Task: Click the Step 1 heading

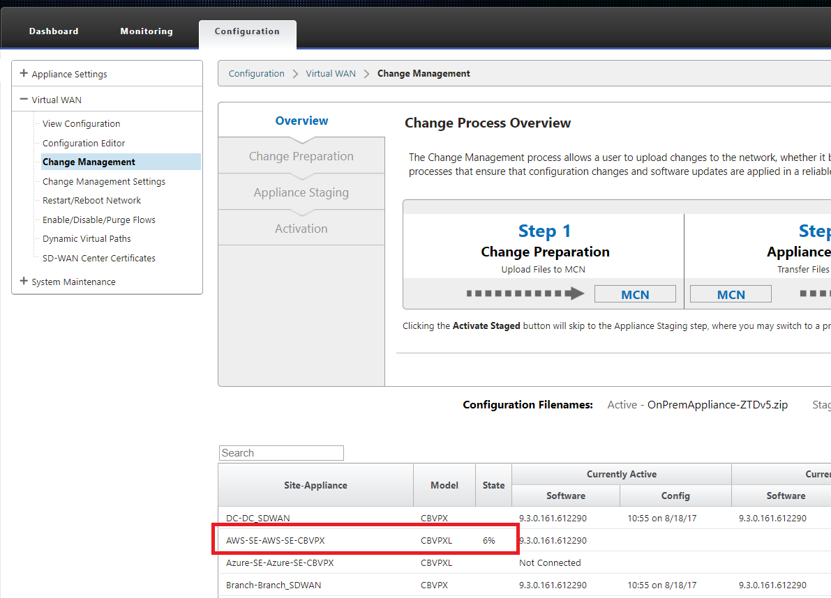Action: coord(544,231)
